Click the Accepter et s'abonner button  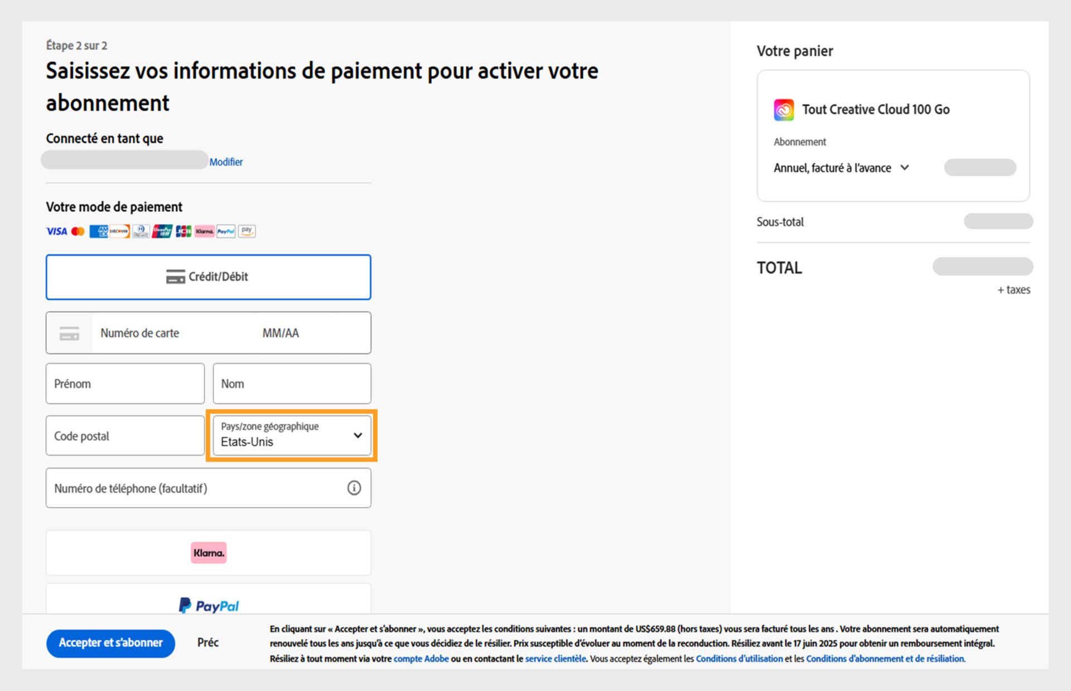click(x=110, y=643)
